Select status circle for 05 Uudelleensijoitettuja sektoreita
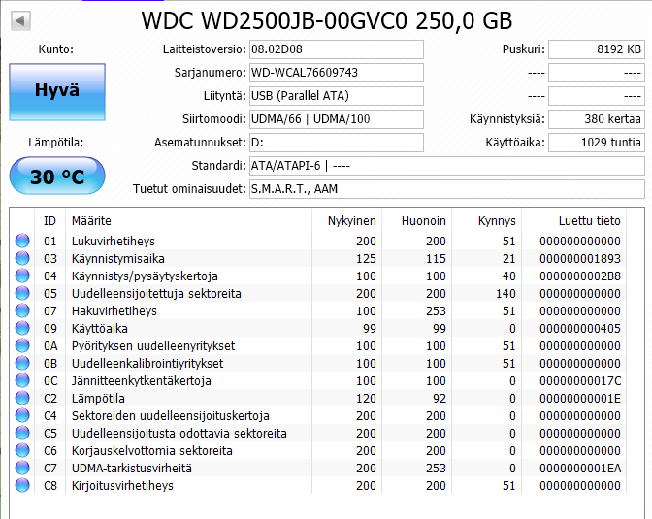Screen dimensions: 652x519 22,293
